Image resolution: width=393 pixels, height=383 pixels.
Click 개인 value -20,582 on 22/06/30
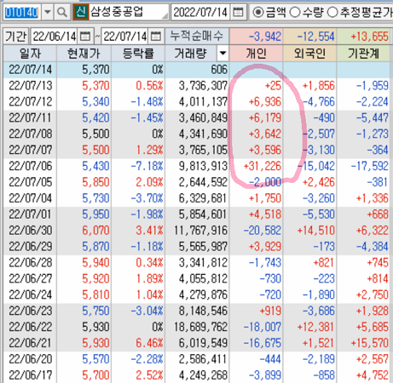coord(263,231)
